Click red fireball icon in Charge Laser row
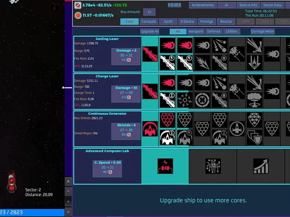The height and width of the screenshot is (217, 290). pos(167,83)
